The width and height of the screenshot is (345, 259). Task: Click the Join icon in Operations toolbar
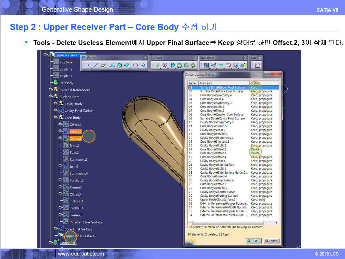[x=206, y=65]
